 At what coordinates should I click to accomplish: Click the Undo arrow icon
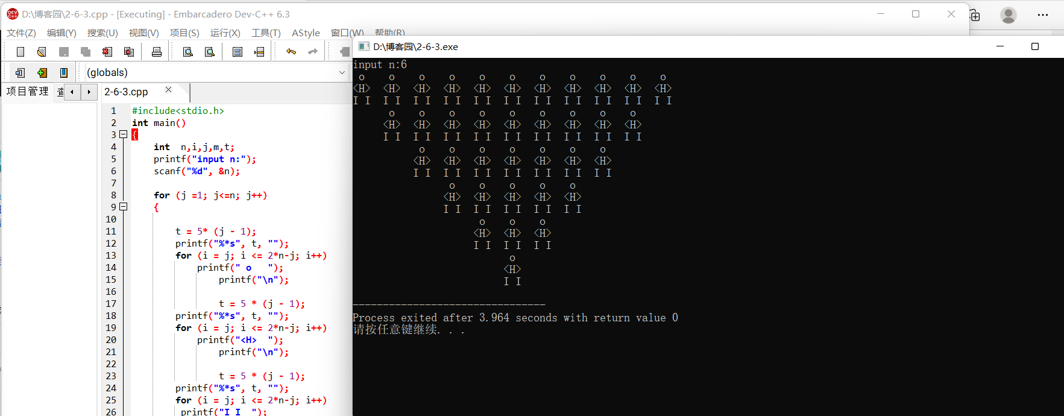pyautogui.click(x=291, y=52)
